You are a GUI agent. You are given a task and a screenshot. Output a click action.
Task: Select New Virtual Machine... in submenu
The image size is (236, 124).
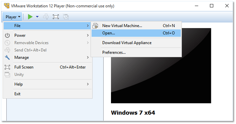tap(136, 26)
